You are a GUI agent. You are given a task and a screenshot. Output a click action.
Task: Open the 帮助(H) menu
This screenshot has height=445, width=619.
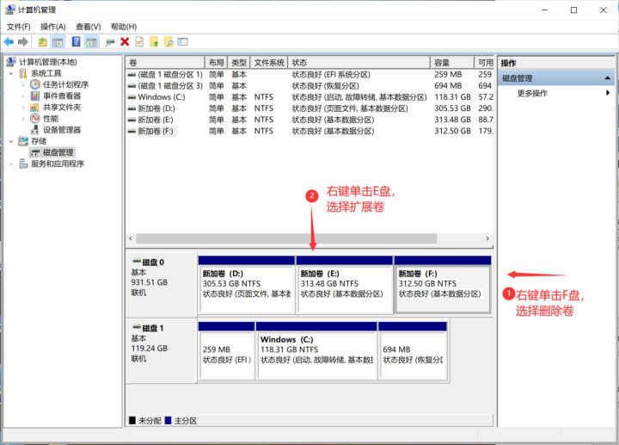(124, 27)
